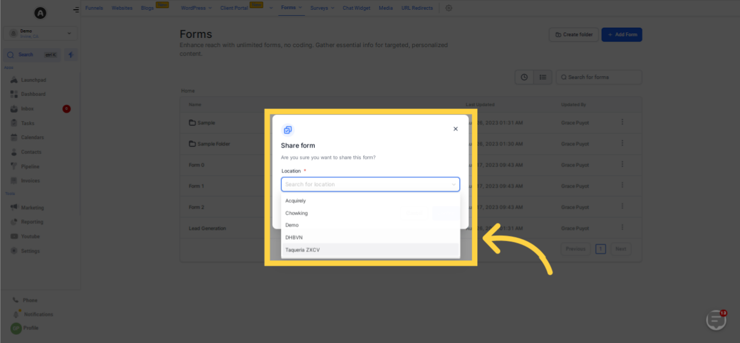Open Inbox in sidebar
The image size is (740, 343).
27,109
